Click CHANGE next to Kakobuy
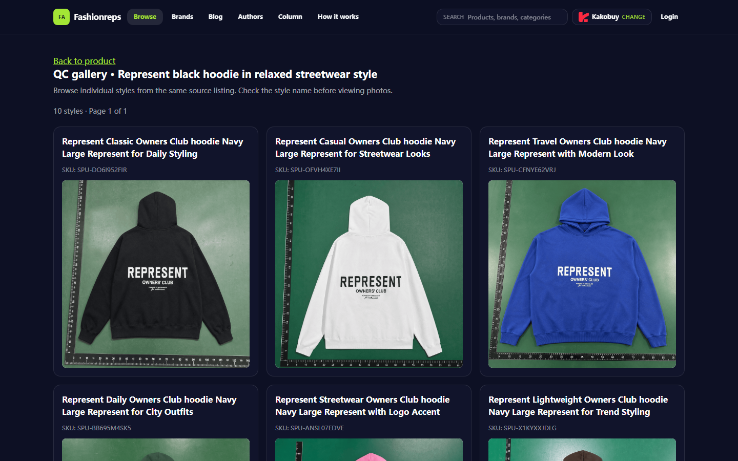The height and width of the screenshot is (461, 738). click(633, 17)
